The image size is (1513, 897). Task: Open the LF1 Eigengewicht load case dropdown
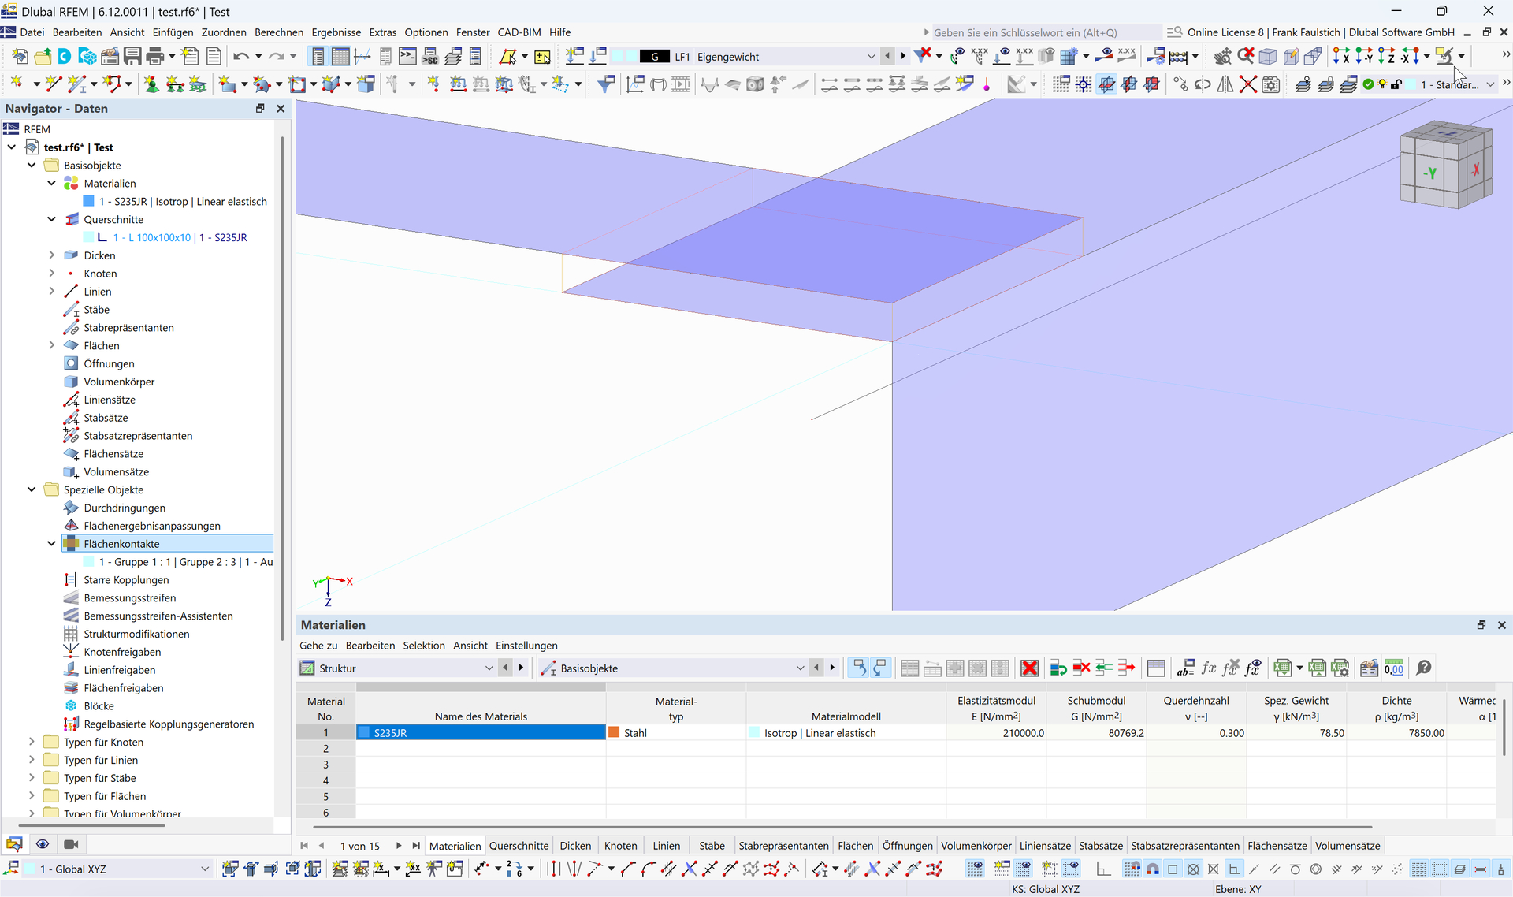coord(871,56)
